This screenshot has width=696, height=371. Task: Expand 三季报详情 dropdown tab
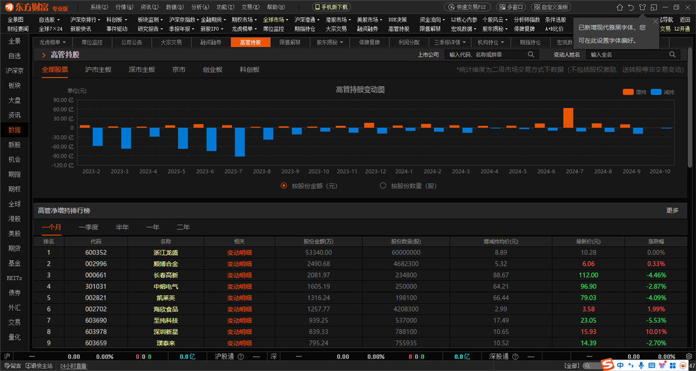pyautogui.click(x=449, y=42)
